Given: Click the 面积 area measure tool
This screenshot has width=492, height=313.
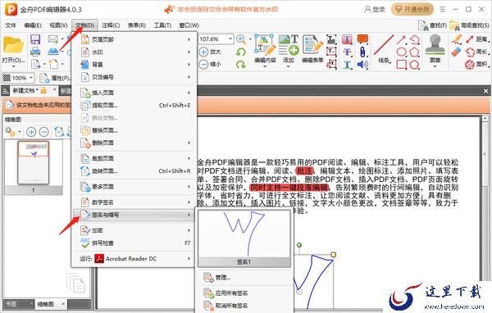Looking at the screenshot, I should [x=477, y=64].
